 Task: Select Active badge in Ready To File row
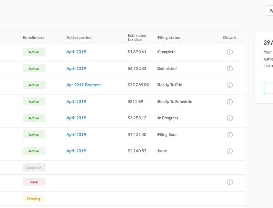click(x=34, y=85)
